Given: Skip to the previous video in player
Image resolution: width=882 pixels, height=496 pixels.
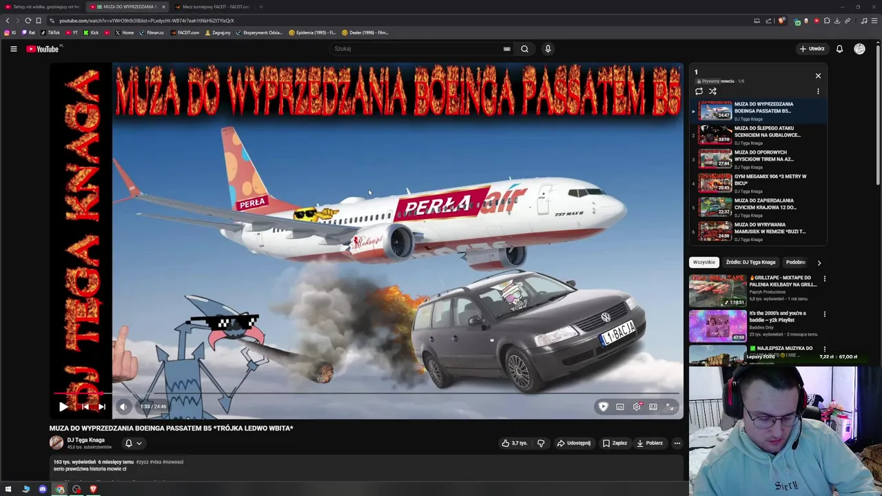Looking at the screenshot, I should [85, 407].
